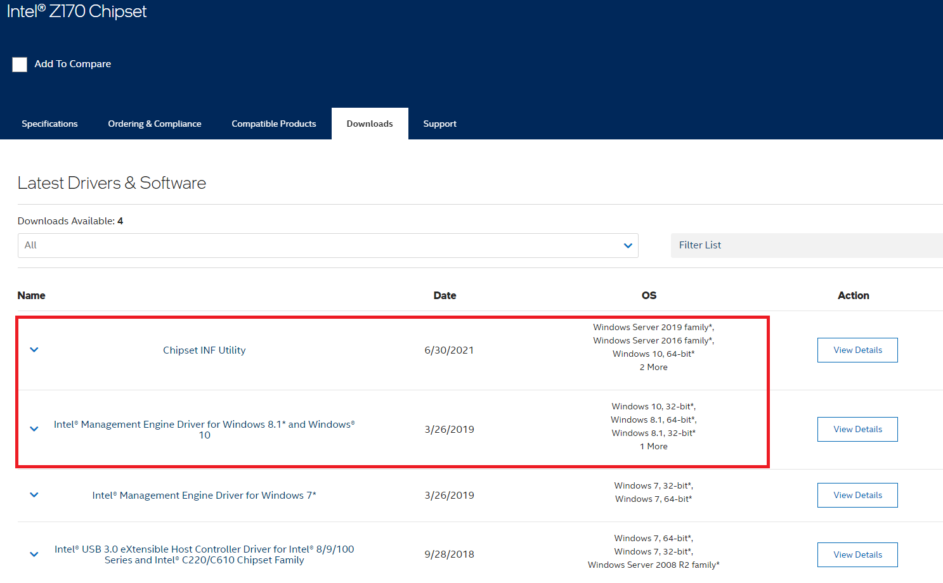Expand Management Engine Driver Windows 7 row chevron
This screenshot has width=943, height=583.
click(34, 495)
